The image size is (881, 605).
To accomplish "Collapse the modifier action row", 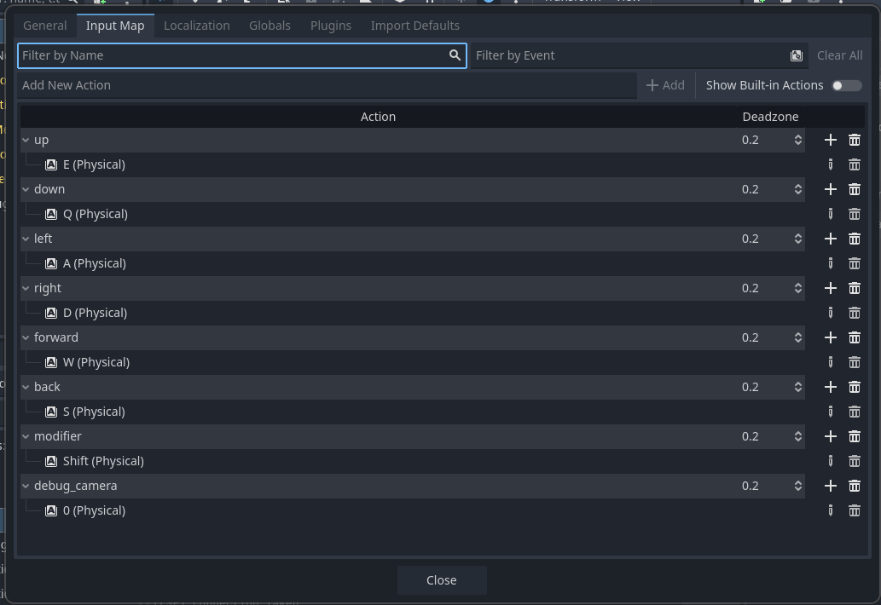I will click(26, 436).
